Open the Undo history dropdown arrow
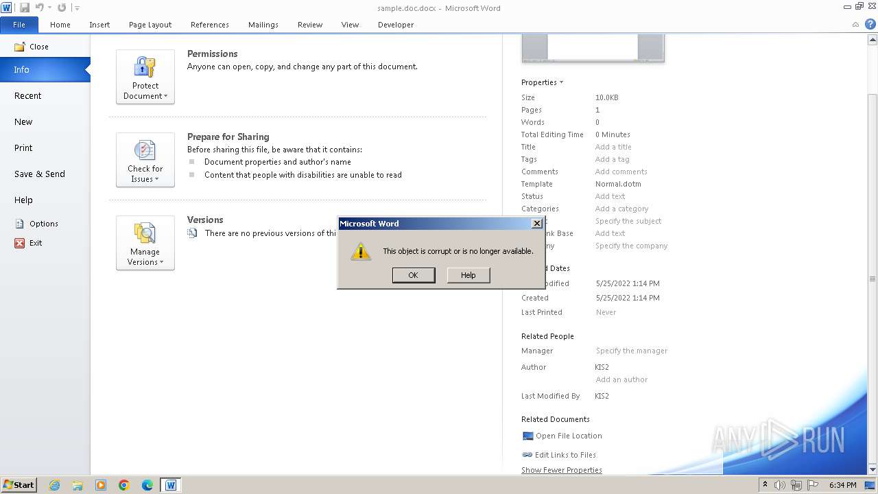This screenshot has height=494, width=878. [x=49, y=8]
